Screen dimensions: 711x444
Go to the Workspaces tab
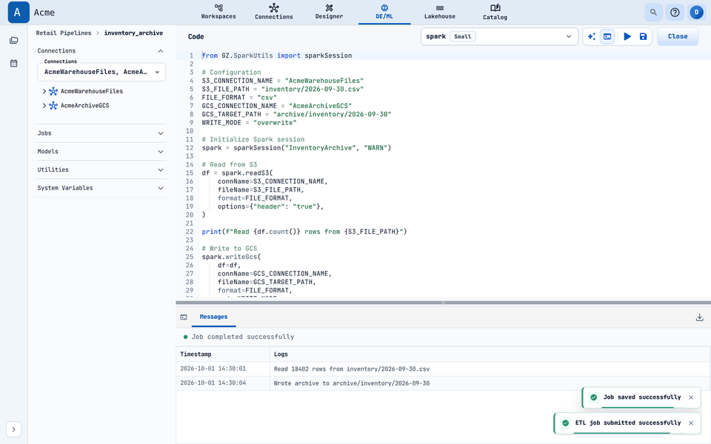coord(218,12)
